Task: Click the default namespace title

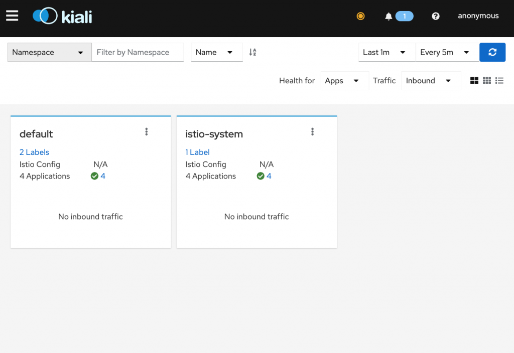Action: [36, 134]
